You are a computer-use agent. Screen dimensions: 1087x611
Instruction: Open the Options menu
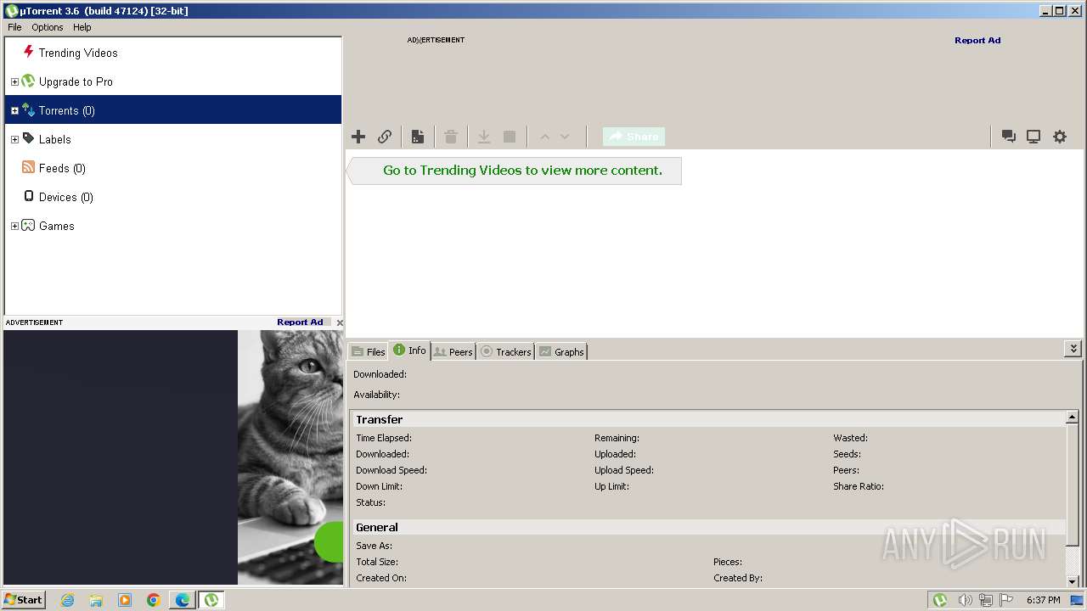click(x=48, y=27)
